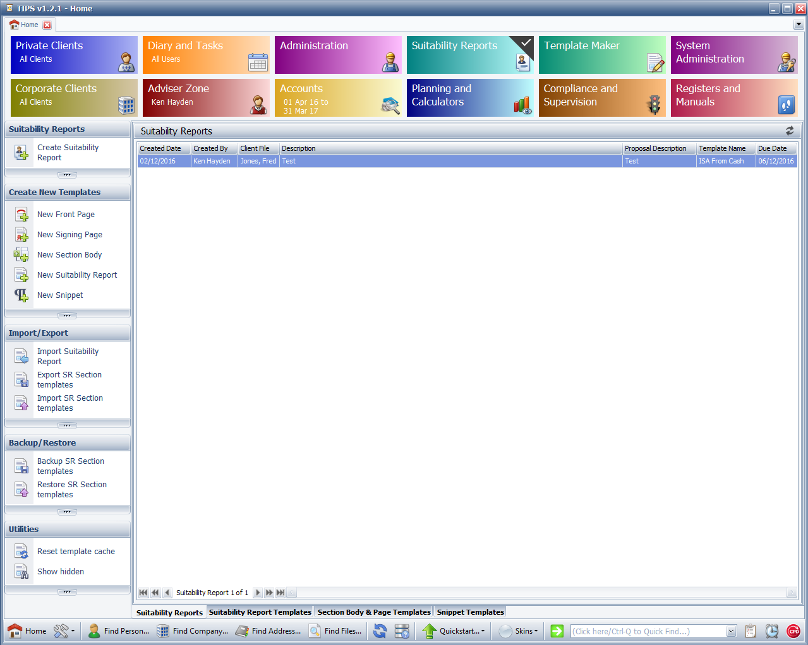Viewport: 808px width, 645px height.
Task: Open the CPD icon in bottom toolbar
Action: 793,631
